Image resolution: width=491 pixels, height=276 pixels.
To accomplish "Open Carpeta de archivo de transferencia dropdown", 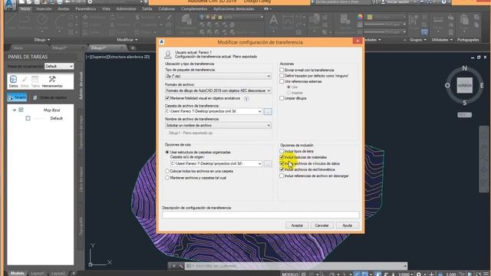I will click(213, 111).
